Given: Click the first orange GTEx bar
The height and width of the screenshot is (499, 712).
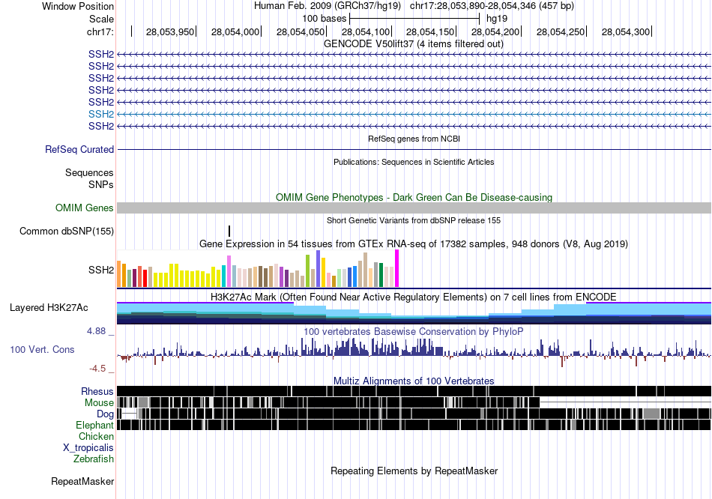Looking at the screenshot, I should (x=119, y=273).
